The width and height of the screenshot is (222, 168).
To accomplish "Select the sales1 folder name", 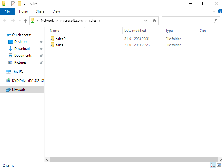I will 60,45.
